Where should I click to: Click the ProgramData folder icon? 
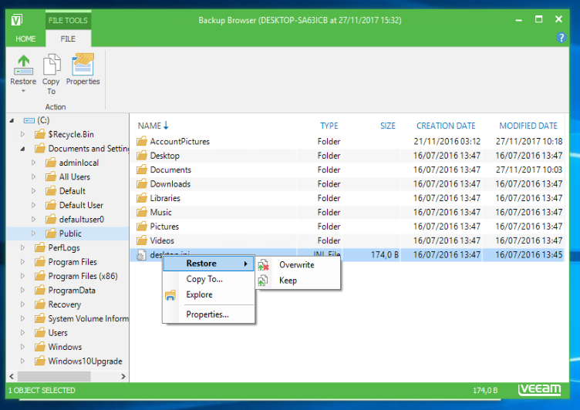tap(39, 291)
